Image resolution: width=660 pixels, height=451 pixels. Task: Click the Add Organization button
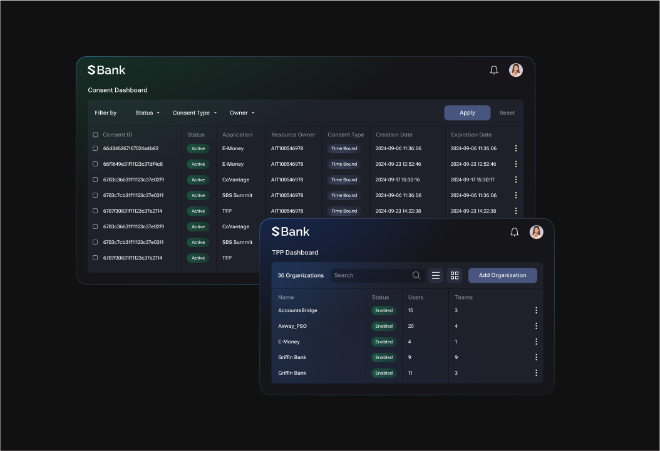[x=502, y=275]
